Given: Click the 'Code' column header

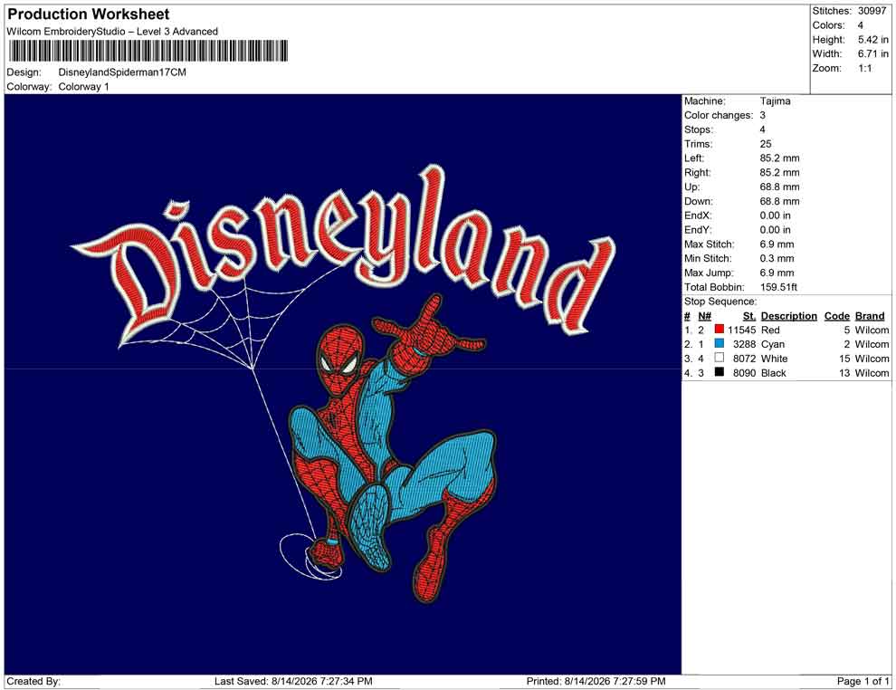Looking at the screenshot, I should click(837, 316).
